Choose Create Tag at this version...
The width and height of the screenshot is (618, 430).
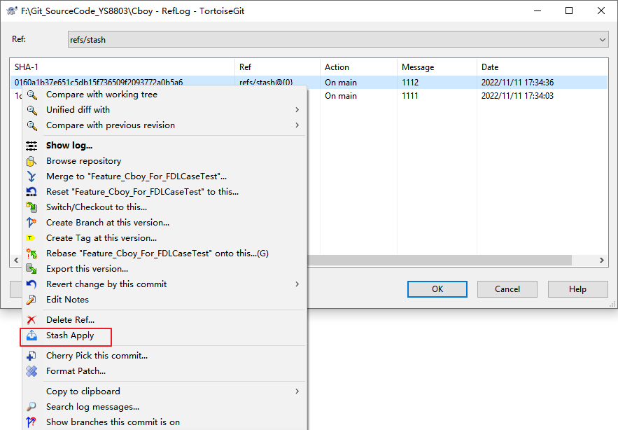coord(164,238)
